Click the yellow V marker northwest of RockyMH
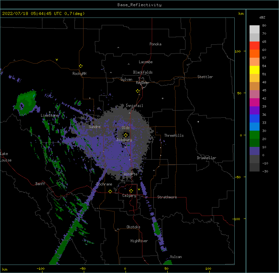 pos(57,60)
